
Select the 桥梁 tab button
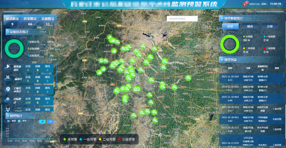click(x=230, y=26)
